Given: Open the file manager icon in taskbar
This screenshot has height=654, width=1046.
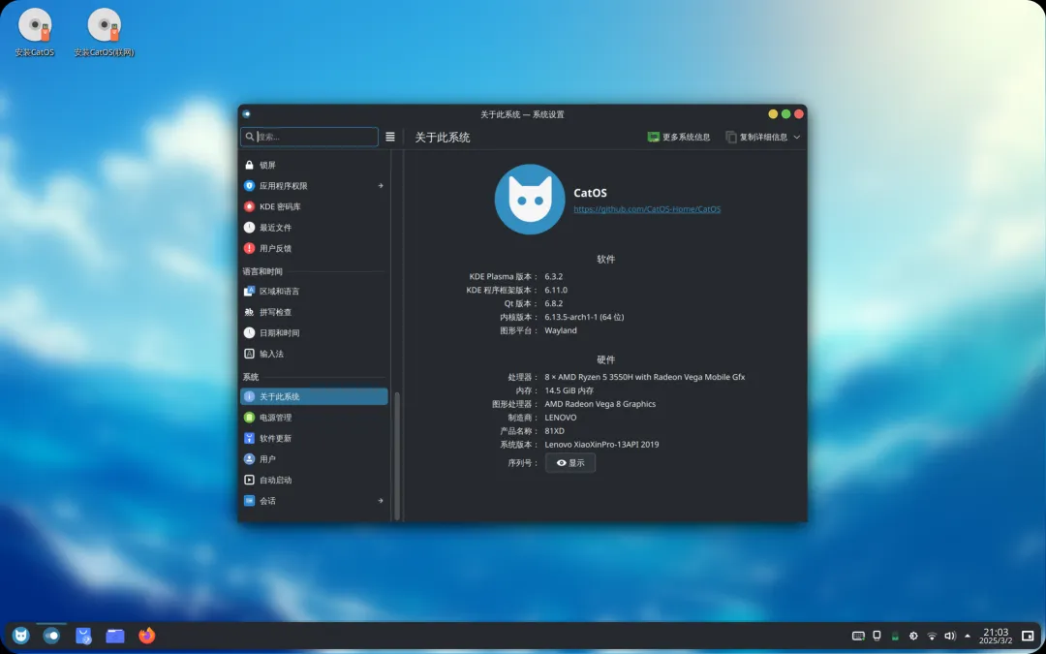Looking at the screenshot, I should (115, 636).
